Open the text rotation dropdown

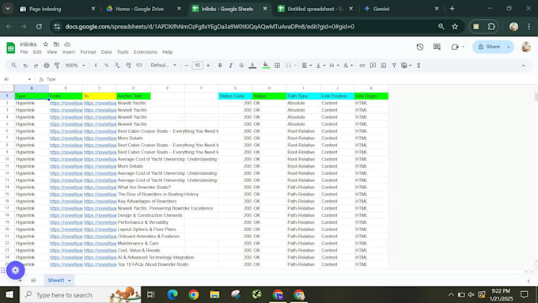348,65
